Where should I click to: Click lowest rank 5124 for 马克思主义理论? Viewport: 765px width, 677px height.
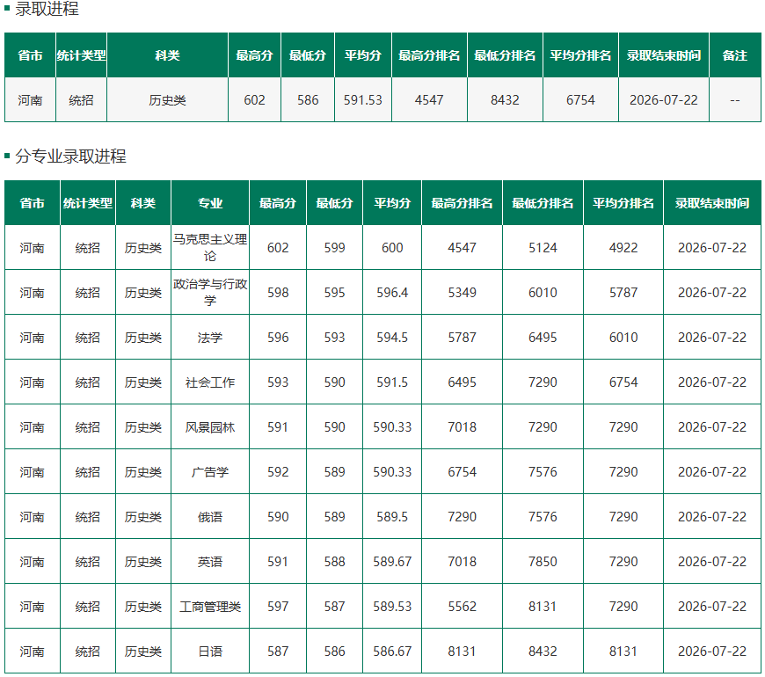(x=543, y=248)
